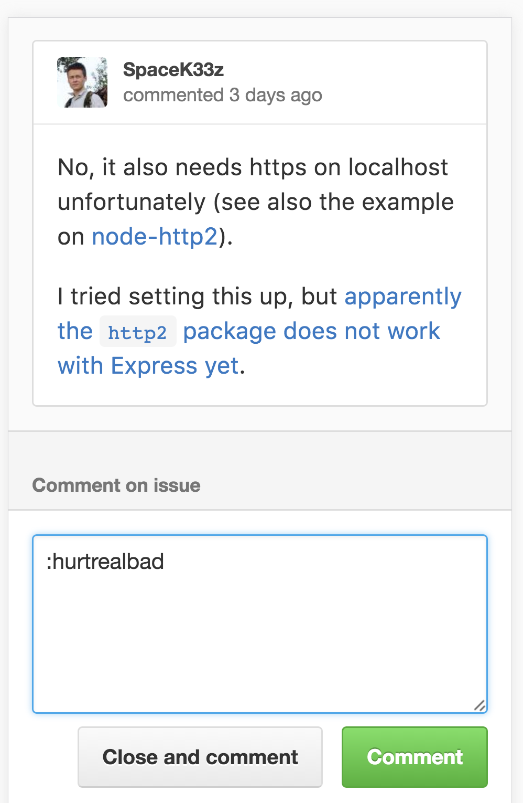Click the SpaceK33z username
This screenshot has height=803, width=523.
[173, 69]
